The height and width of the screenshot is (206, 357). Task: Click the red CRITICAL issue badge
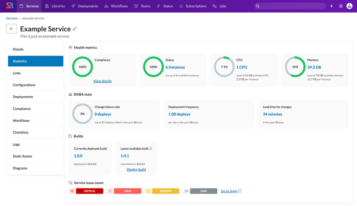coord(90,191)
